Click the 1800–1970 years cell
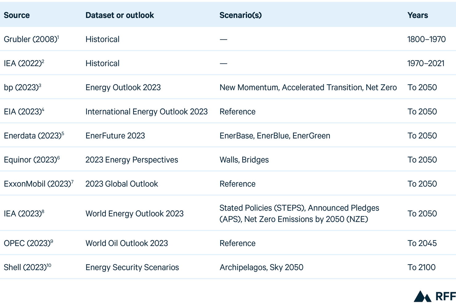The height and width of the screenshot is (303, 456). [x=426, y=39]
